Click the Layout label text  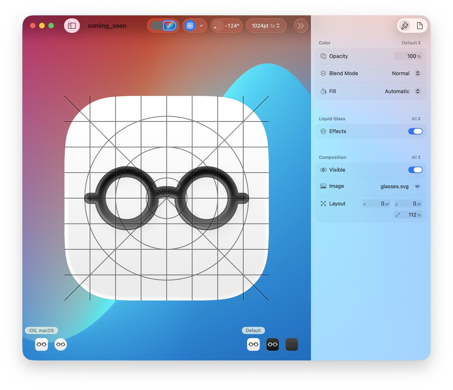[x=337, y=203]
